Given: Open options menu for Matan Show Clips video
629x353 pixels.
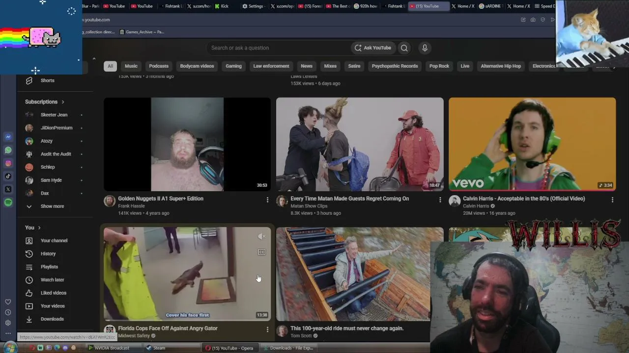Looking at the screenshot, I should point(440,200).
